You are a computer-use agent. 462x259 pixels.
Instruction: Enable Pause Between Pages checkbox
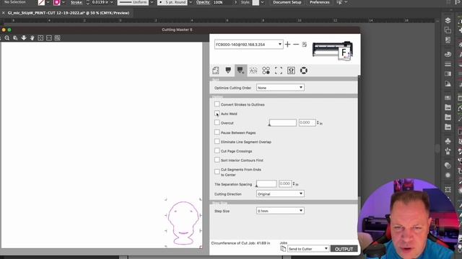[x=217, y=132]
